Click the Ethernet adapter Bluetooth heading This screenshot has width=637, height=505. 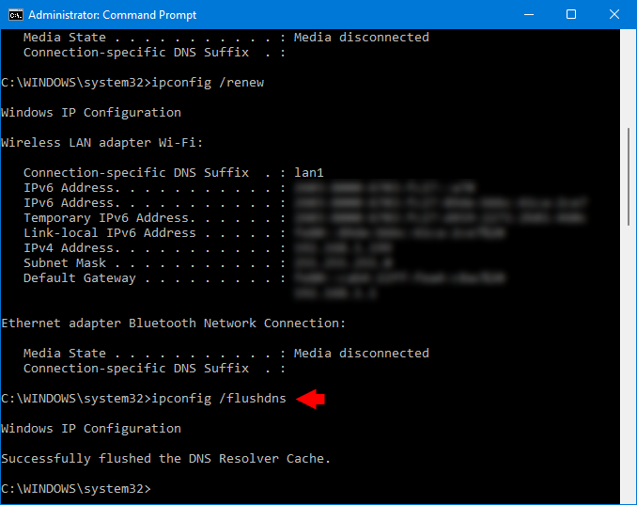(x=173, y=324)
